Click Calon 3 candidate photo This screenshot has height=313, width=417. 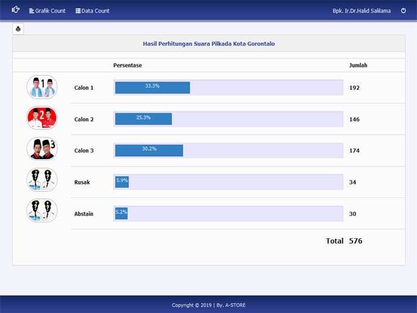[x=42, y=150]
